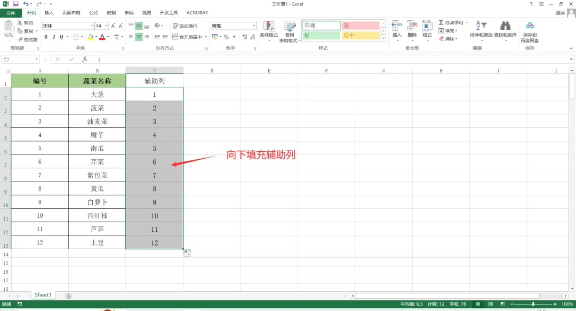Decrease font size with smaller A icon
This screenshot has width=576, height=311.
[x=121, y=26]
